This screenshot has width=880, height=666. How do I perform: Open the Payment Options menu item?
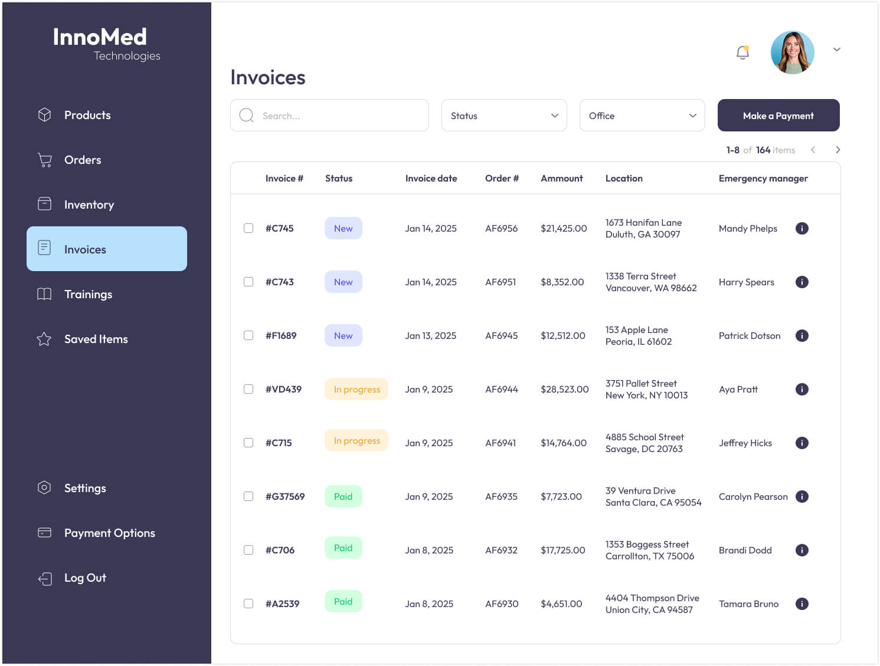(109, 533)
